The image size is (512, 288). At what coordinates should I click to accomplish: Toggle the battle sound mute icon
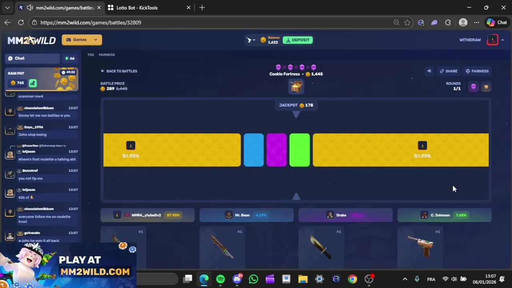tap(429, 71)
